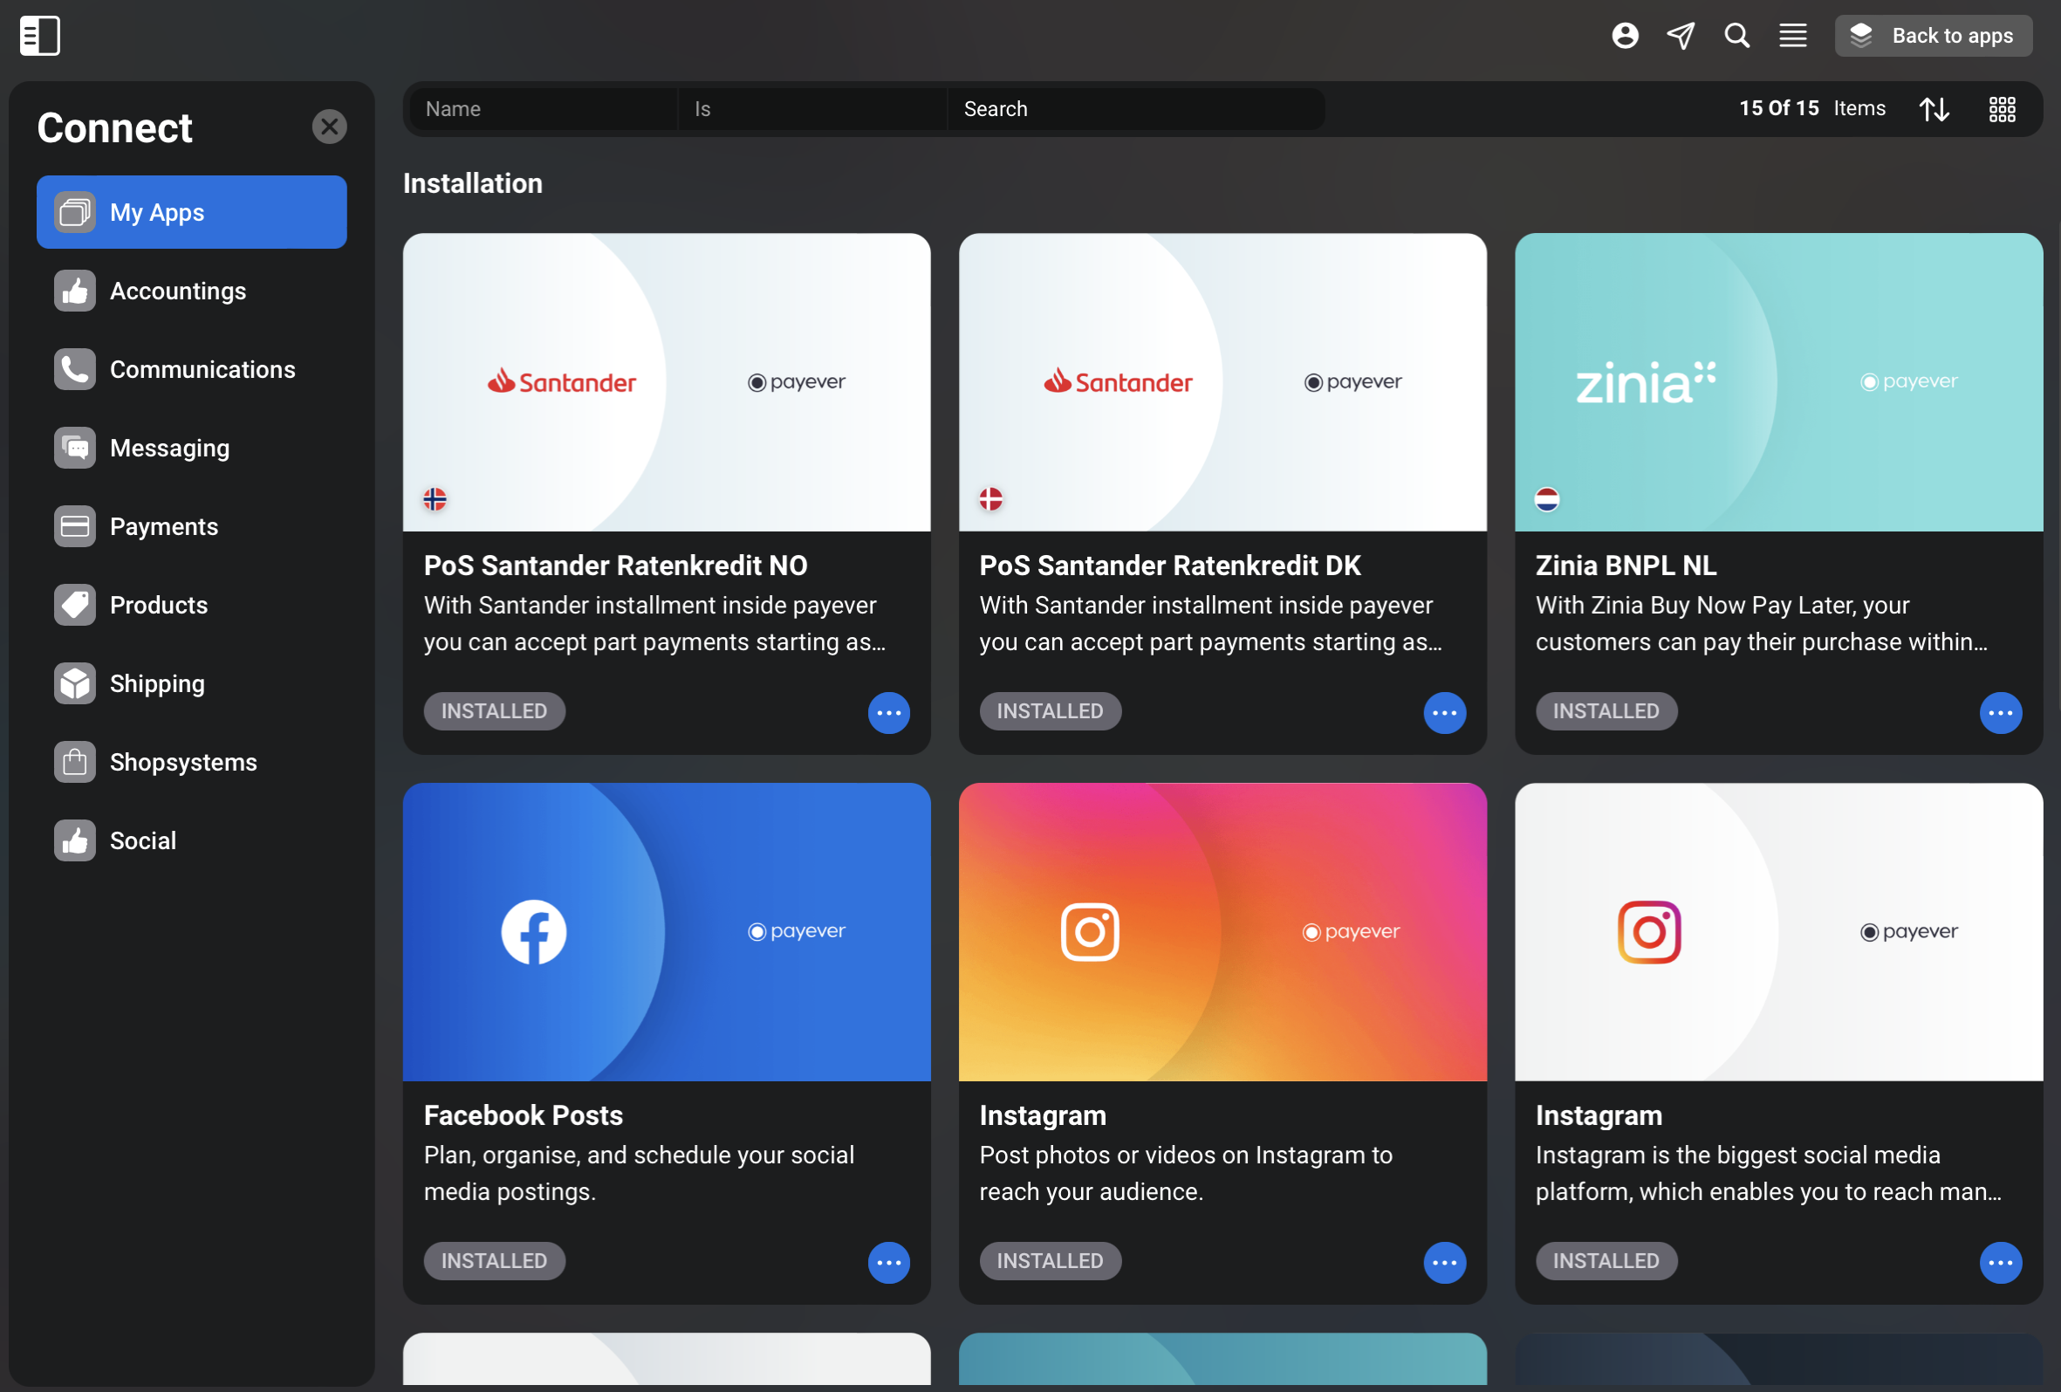This screenshot has width=2061, height=1392.
Task: Click INSTALLED badge on Santander DK
Action: pyautogui.click(x=1050, y=711)
